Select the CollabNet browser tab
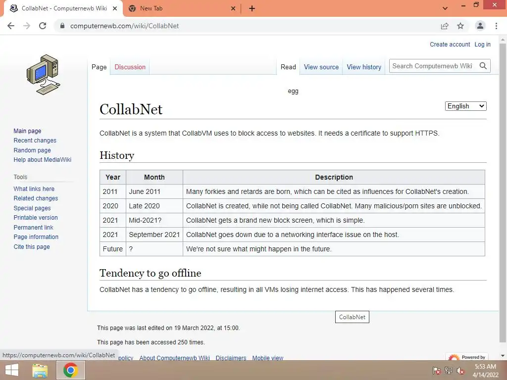The height and width of the screenshot is (380, 507). pyautogui.click(x=64, y=9)
